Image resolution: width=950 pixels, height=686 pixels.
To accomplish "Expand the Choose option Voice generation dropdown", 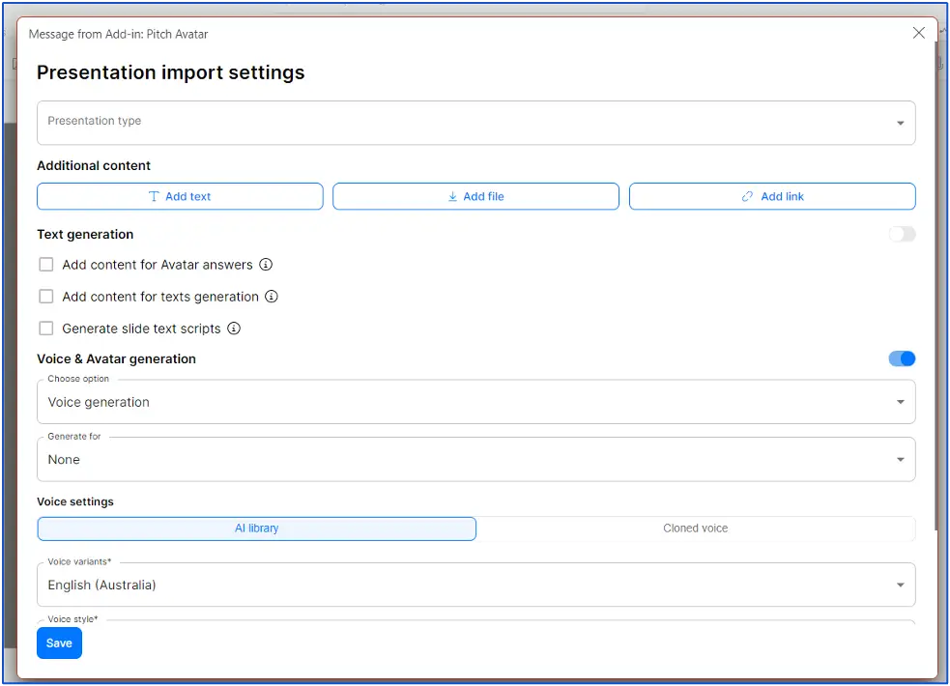I will 475,402.
